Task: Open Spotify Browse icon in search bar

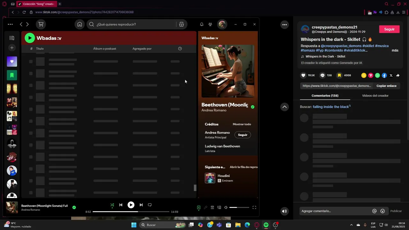Action: coord(181,24)
